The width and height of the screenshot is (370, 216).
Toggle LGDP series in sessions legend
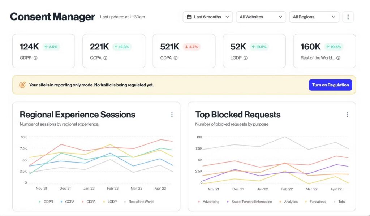tap(110, 202)
